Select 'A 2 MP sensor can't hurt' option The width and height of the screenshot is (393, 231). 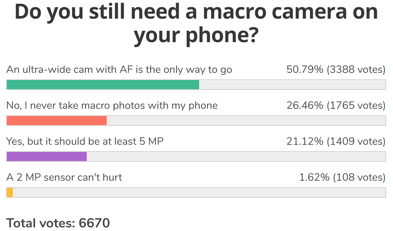pos(64,177)
